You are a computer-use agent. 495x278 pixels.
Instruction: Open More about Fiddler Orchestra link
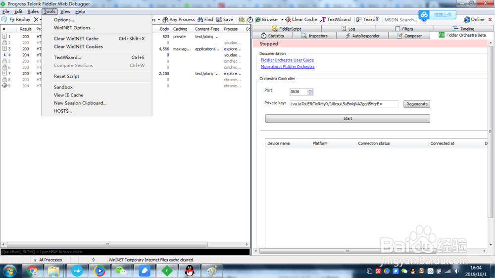coord(288,67)
